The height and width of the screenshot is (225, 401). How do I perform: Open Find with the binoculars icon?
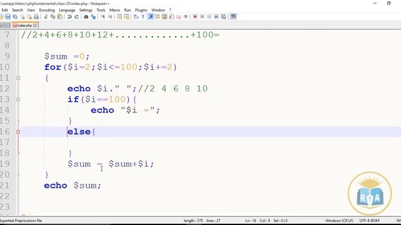coord(86,17)
